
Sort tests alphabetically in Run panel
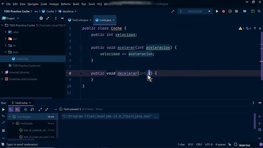click(x=25, y=110)
